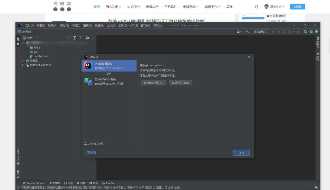This screenshot has height=190, width=330.
Task: Click the Stop square icon
Action: pyautogui.click(x=298, y=32)
